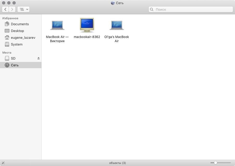Viewport: 235px width, 166px height.
Task: Eject the SD volume
Action: coord(39,58)
